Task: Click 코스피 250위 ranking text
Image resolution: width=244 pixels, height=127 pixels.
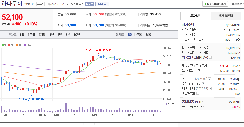Action: click(231, 30)
